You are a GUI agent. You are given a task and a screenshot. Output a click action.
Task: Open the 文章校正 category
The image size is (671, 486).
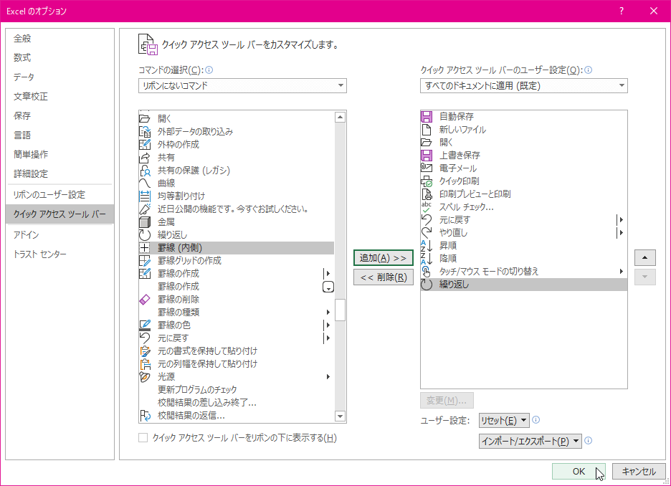coord(30,97)
